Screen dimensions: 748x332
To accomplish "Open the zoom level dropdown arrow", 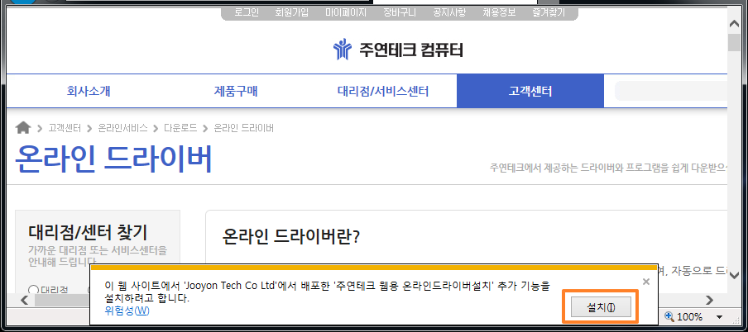I will point(719,317).
